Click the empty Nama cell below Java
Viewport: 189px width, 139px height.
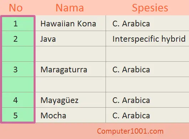tap(71, 54)
